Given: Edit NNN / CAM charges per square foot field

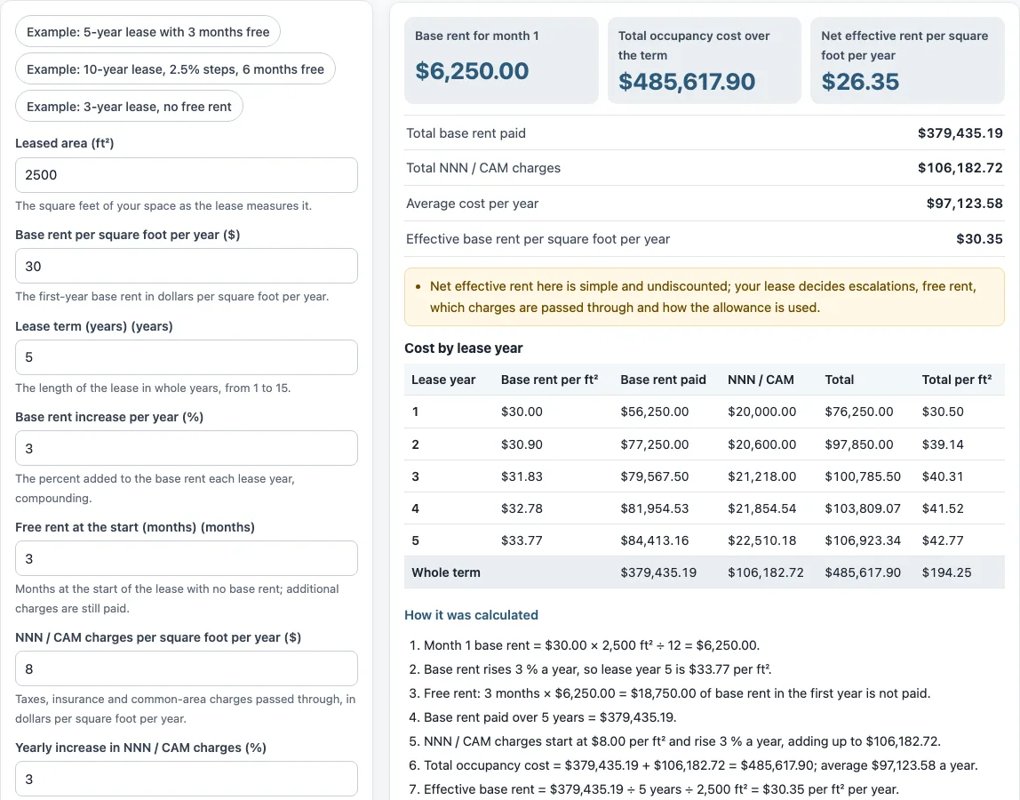Looking at the screenshot, I should pyautogui.click(x=186, y=668).
